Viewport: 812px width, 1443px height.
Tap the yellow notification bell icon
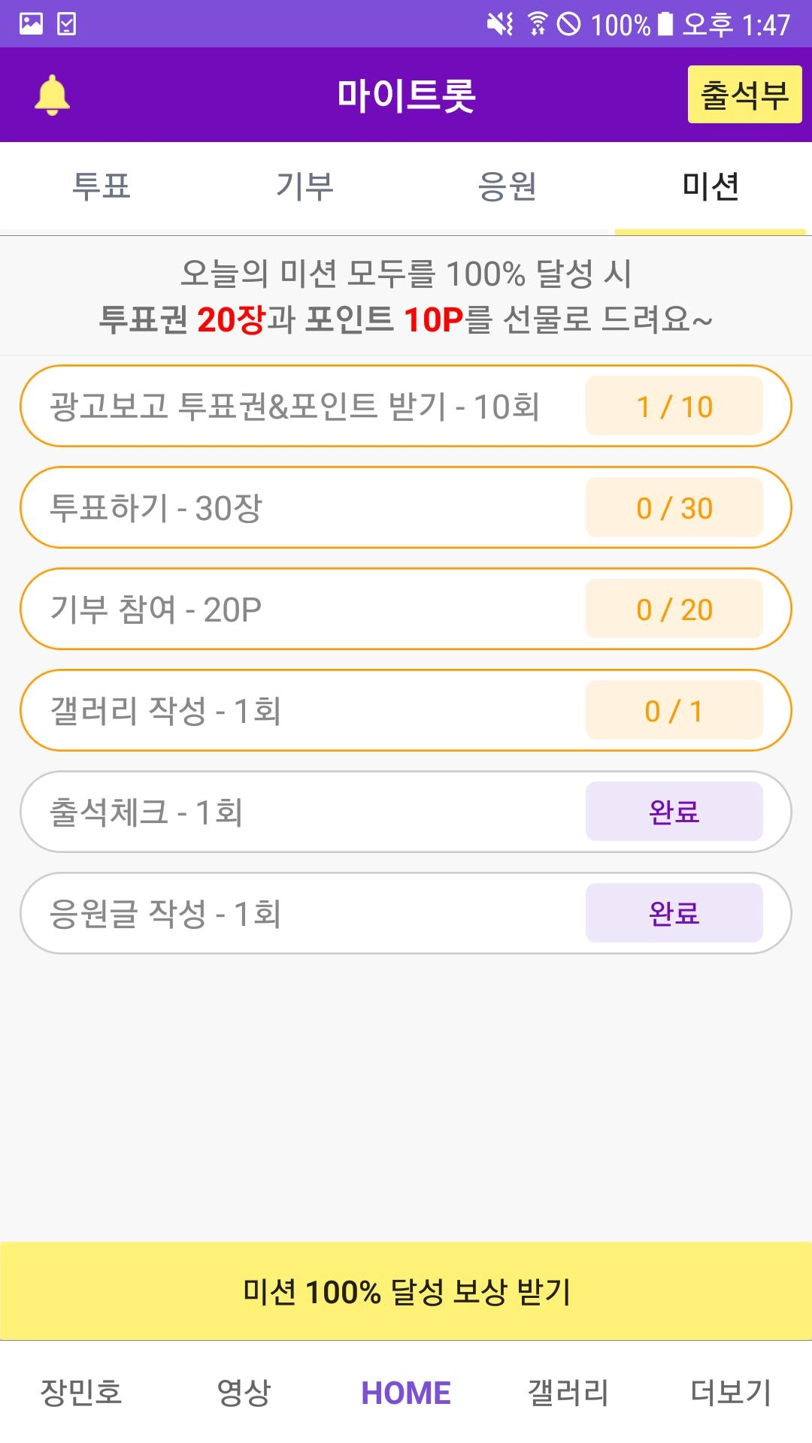click(x=53, y=95)
